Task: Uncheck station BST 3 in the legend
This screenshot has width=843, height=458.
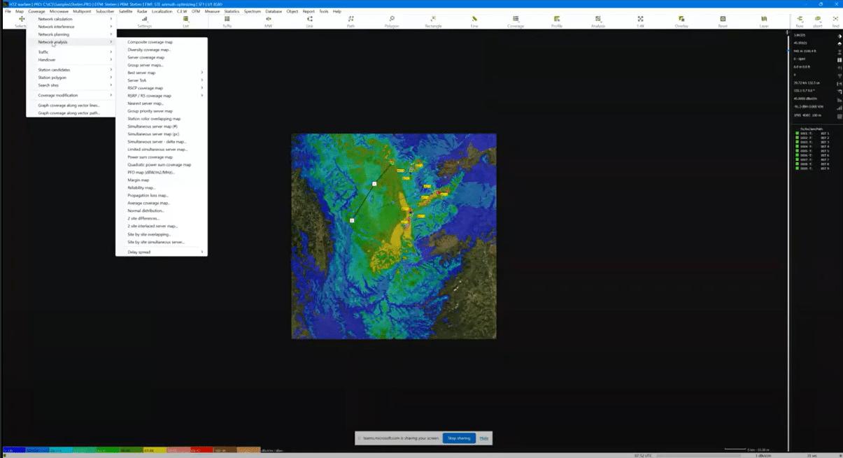Action: pyautogui.click(x=797, y=142)
